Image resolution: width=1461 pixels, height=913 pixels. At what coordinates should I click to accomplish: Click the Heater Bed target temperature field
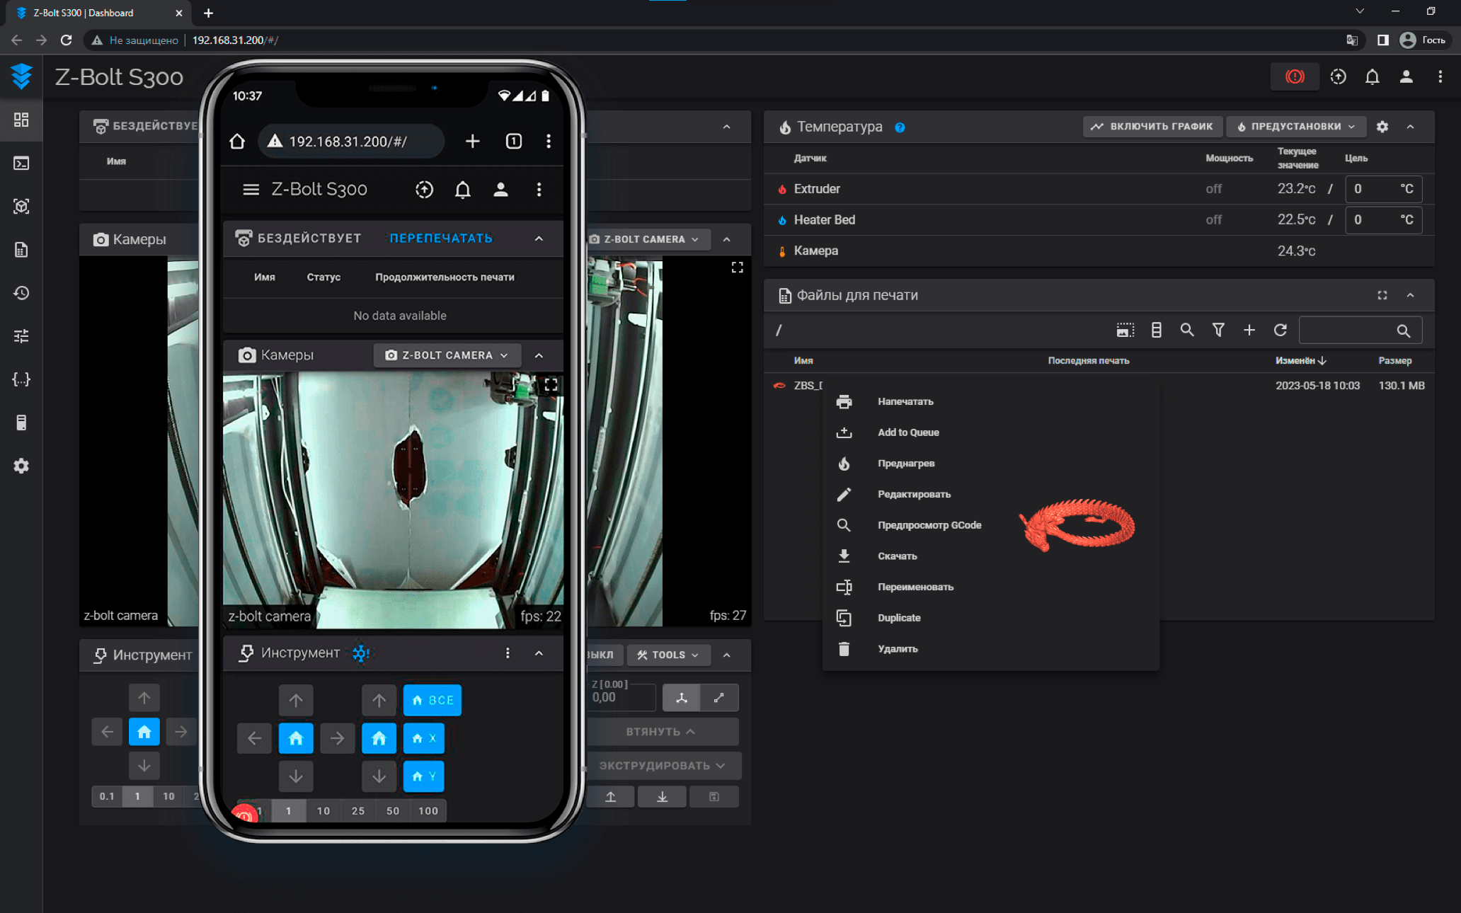(x=1383, y=220)
